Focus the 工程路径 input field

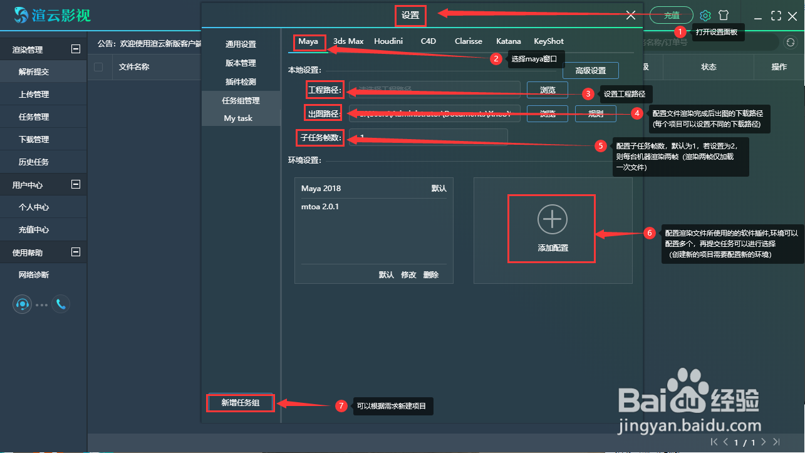435,90
